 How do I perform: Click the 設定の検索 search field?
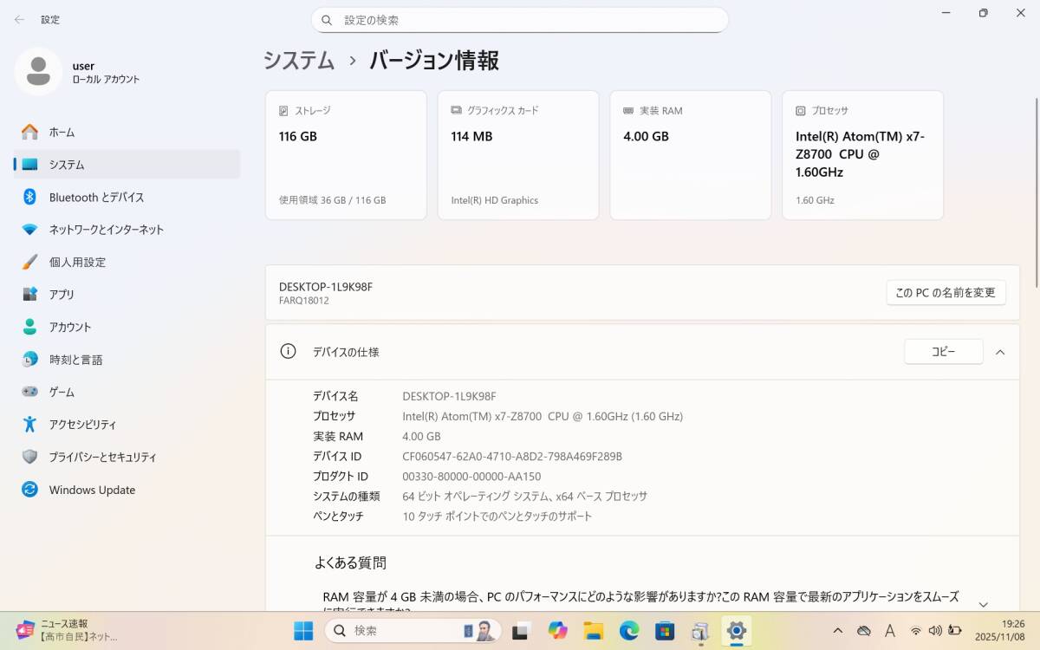(x=520, y=20)
